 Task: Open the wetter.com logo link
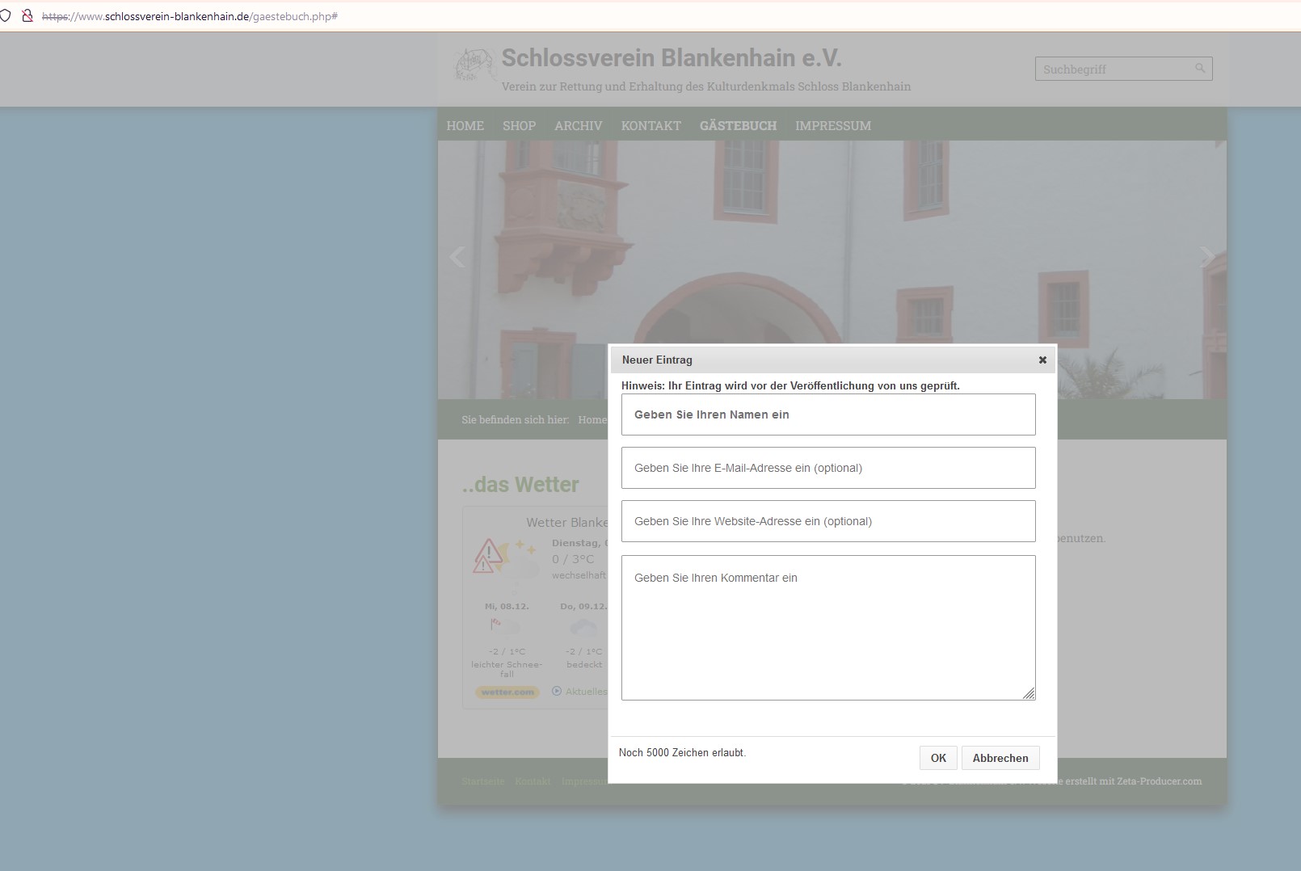pyautogui.click(x=507, y=692)
